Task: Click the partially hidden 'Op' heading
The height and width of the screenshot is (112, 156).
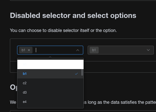Action: coord(14,88)
